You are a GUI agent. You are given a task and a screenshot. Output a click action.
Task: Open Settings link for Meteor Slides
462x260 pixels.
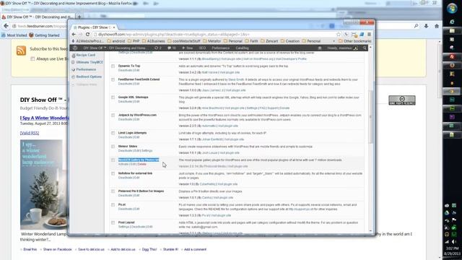point(147,151)
